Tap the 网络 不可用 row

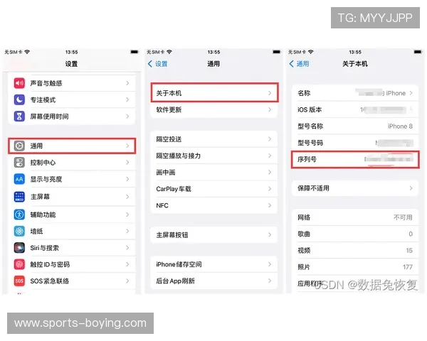(355, 217)
